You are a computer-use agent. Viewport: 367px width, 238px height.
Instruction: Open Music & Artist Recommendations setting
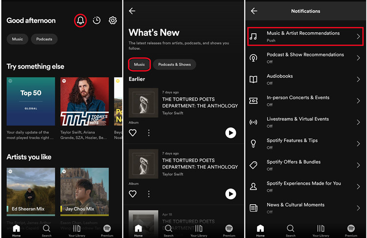(x=305, y=37)
